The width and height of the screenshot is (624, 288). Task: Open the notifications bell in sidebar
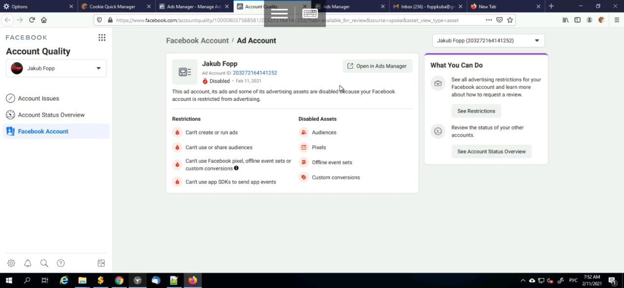tap(28, 263)
